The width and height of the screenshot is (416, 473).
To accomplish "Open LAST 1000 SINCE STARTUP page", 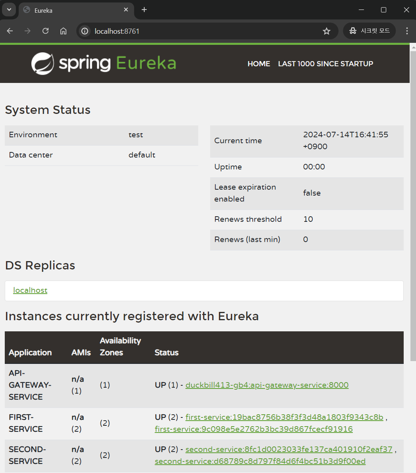I will pos(325,63).
